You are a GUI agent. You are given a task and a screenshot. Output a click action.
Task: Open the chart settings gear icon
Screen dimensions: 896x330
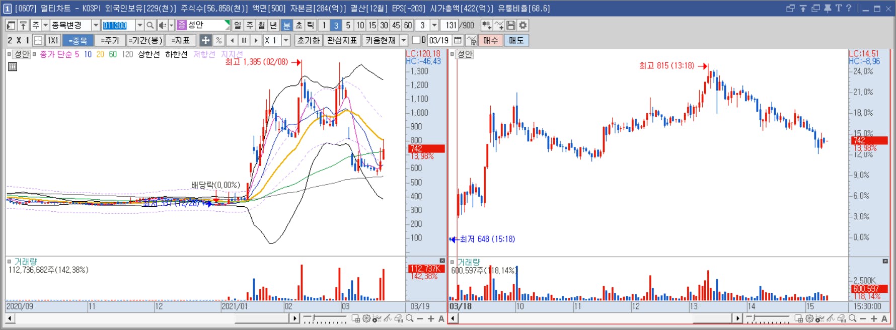pos(523,25)
